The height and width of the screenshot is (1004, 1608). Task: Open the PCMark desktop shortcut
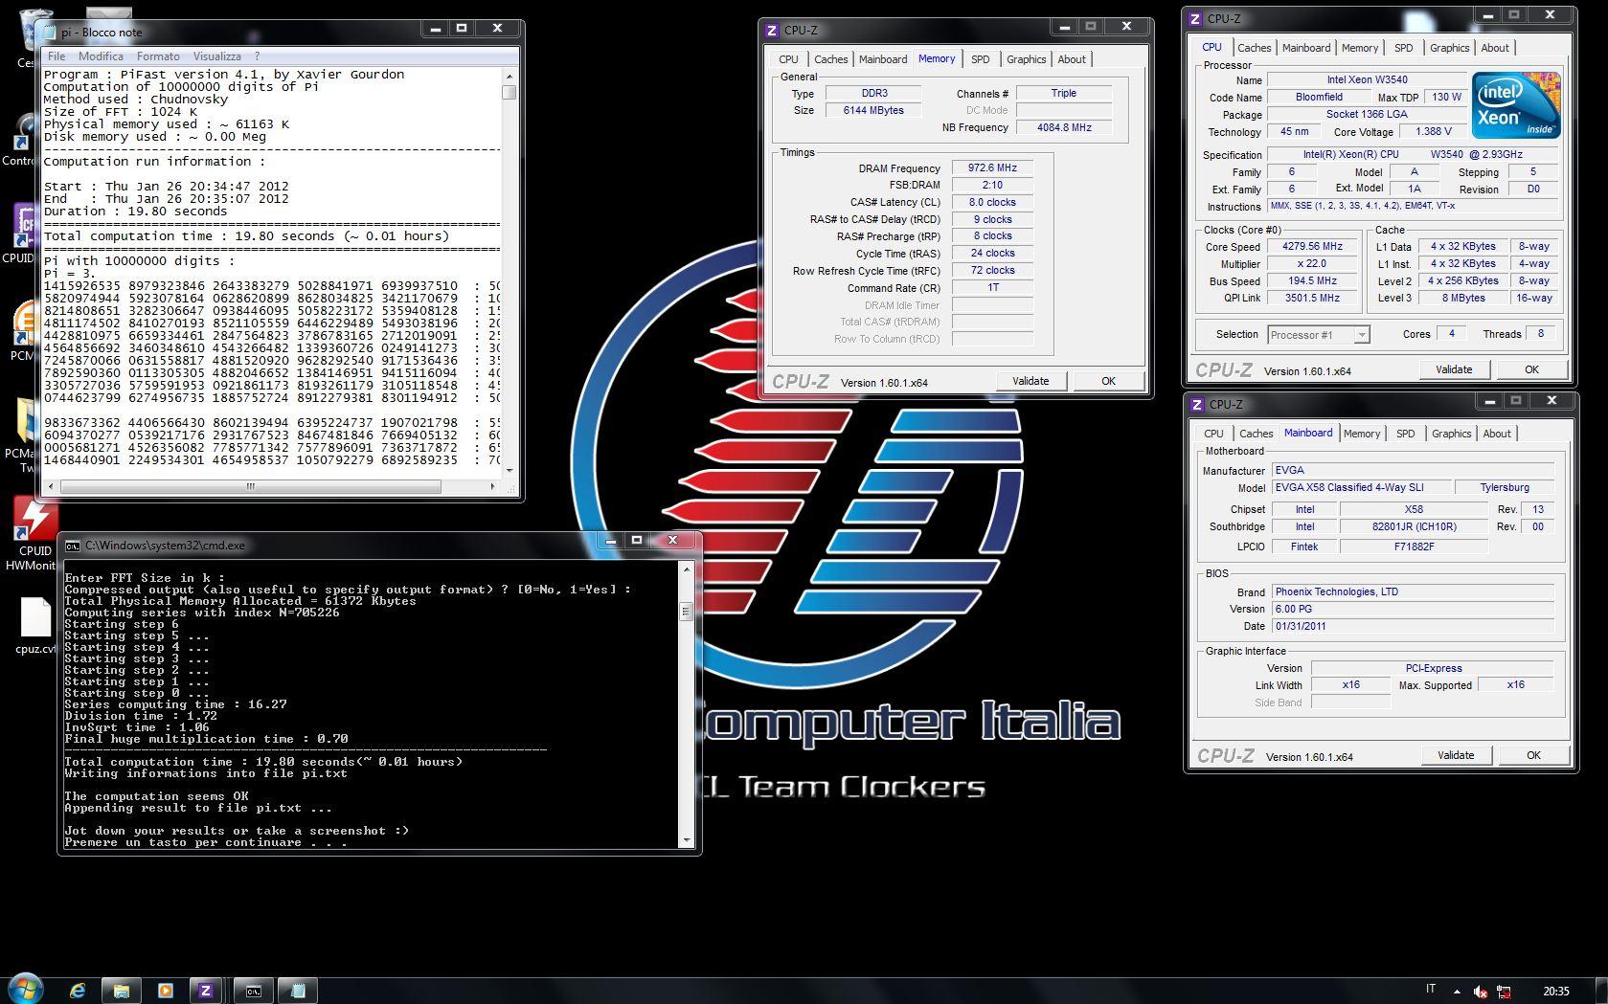(23, 331)
